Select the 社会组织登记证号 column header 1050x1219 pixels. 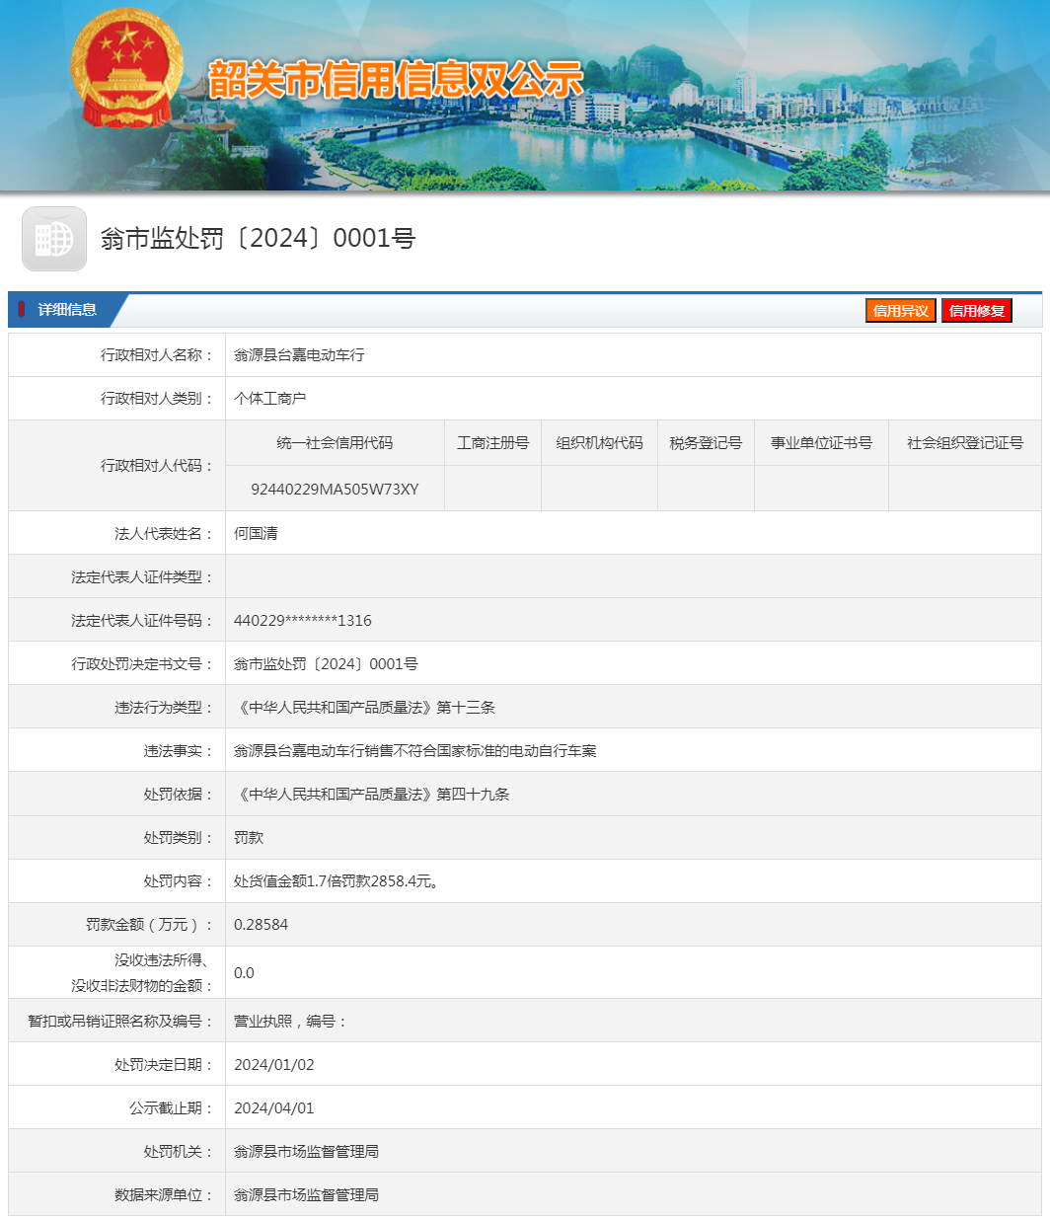(x=964, y=443)
